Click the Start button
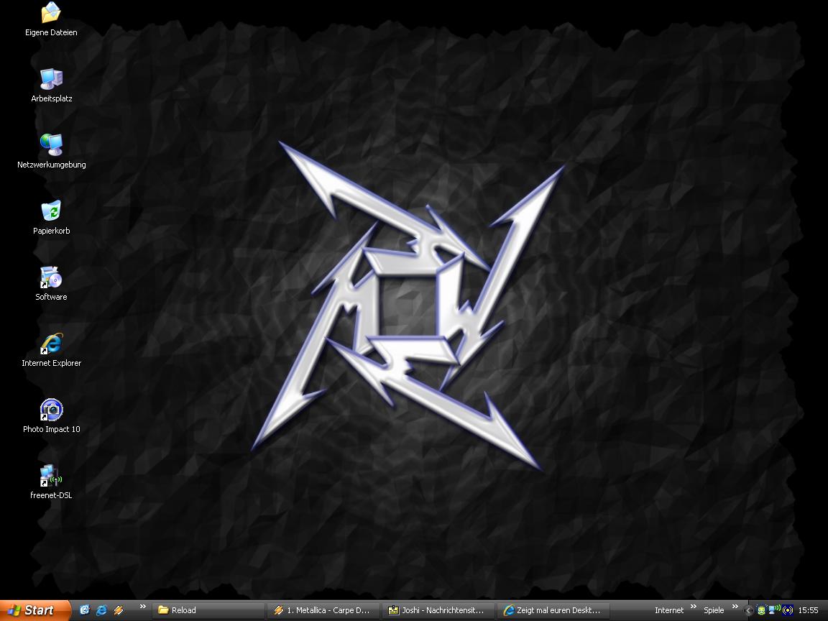 point(34,610)
